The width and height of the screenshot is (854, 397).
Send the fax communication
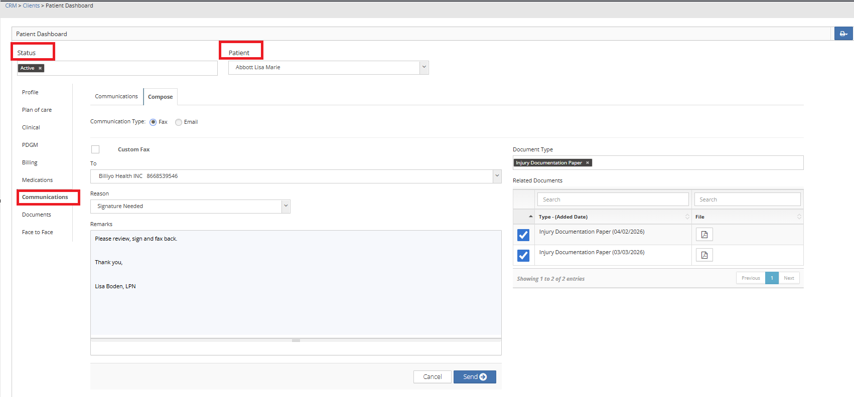click(x=474, y=377)
